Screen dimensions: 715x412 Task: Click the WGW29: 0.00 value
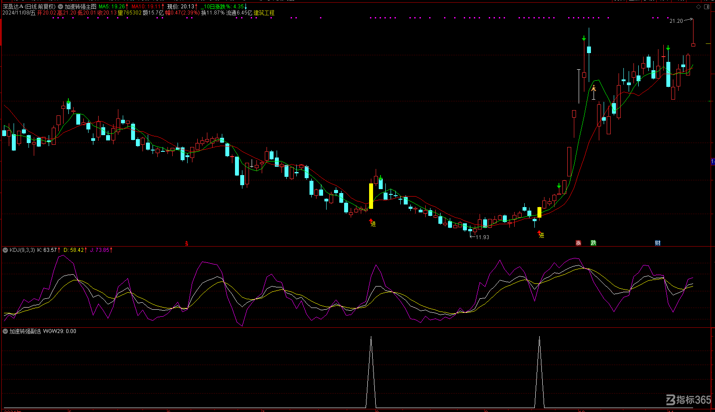pos(60,331)
